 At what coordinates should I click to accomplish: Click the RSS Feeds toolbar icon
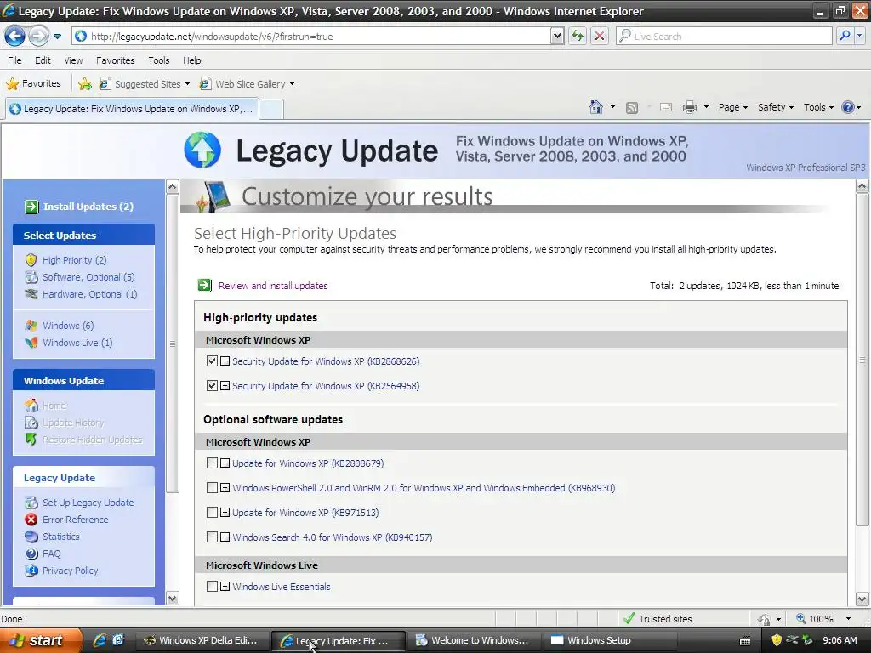pyautogui.click(x=632, y=108)
